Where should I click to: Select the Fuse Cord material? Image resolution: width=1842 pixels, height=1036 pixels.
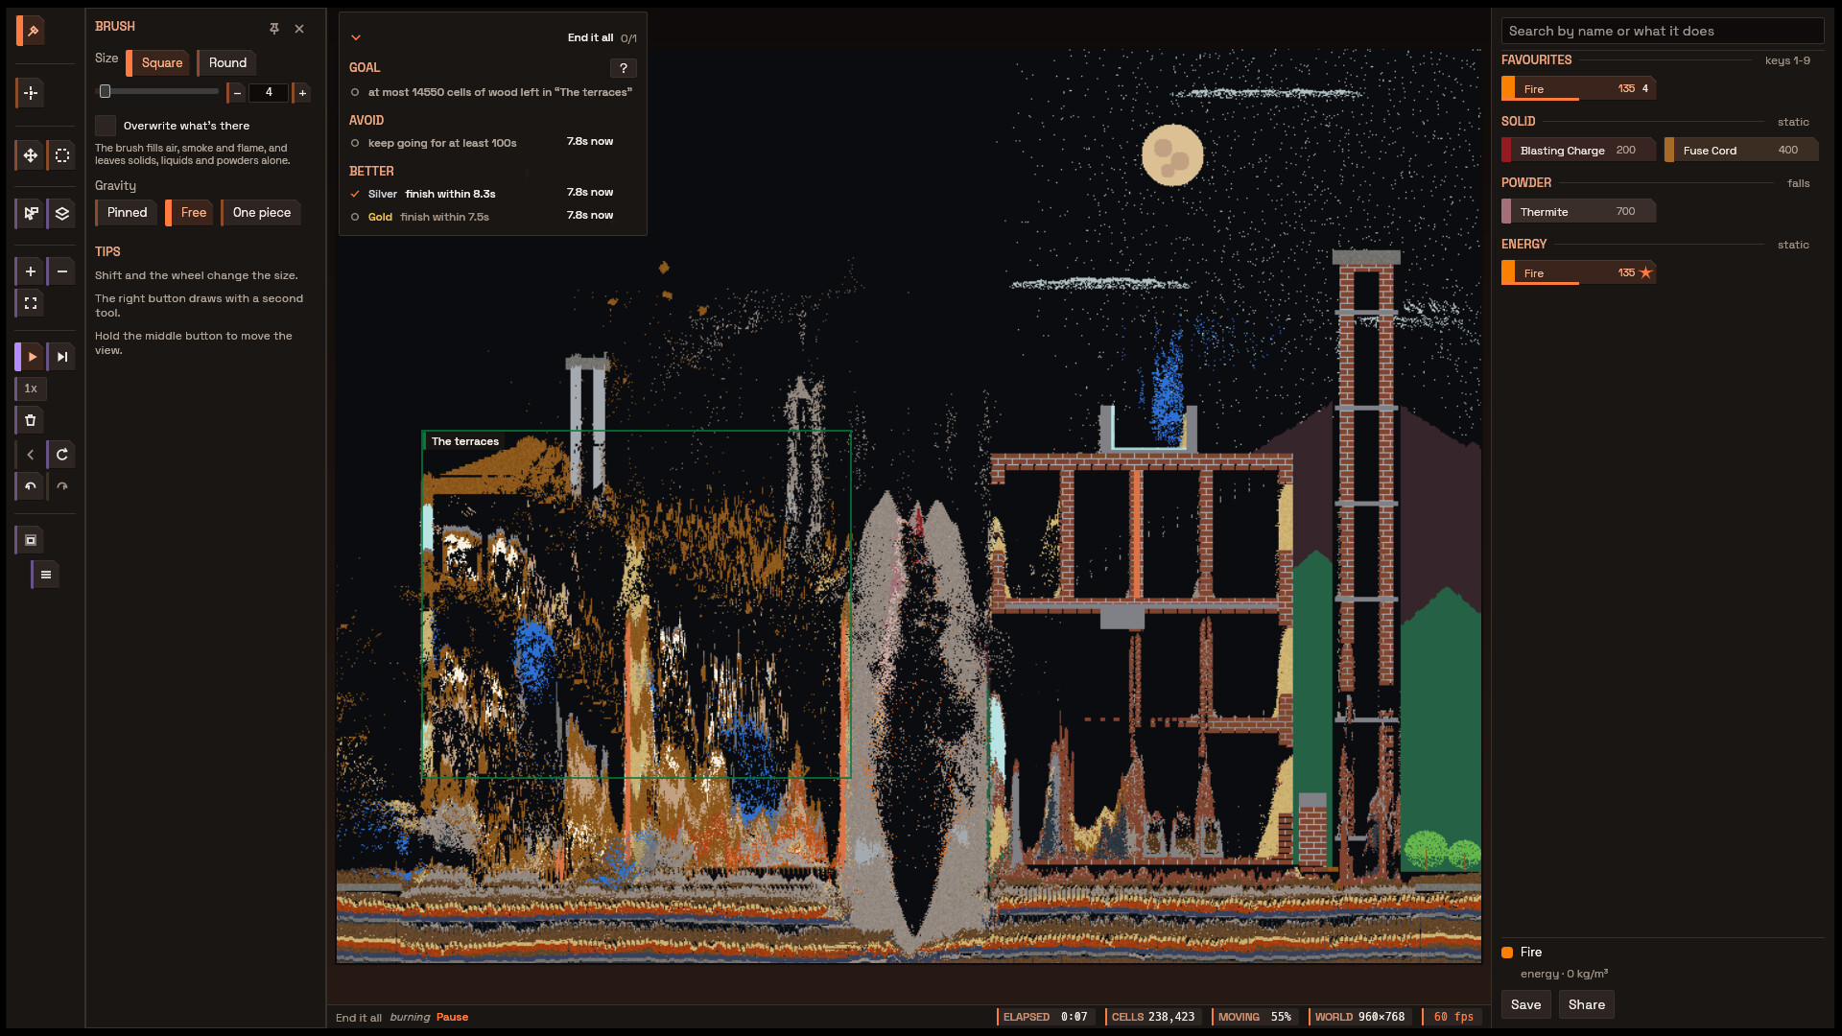pyautogui.click(x=1741, y=150)
